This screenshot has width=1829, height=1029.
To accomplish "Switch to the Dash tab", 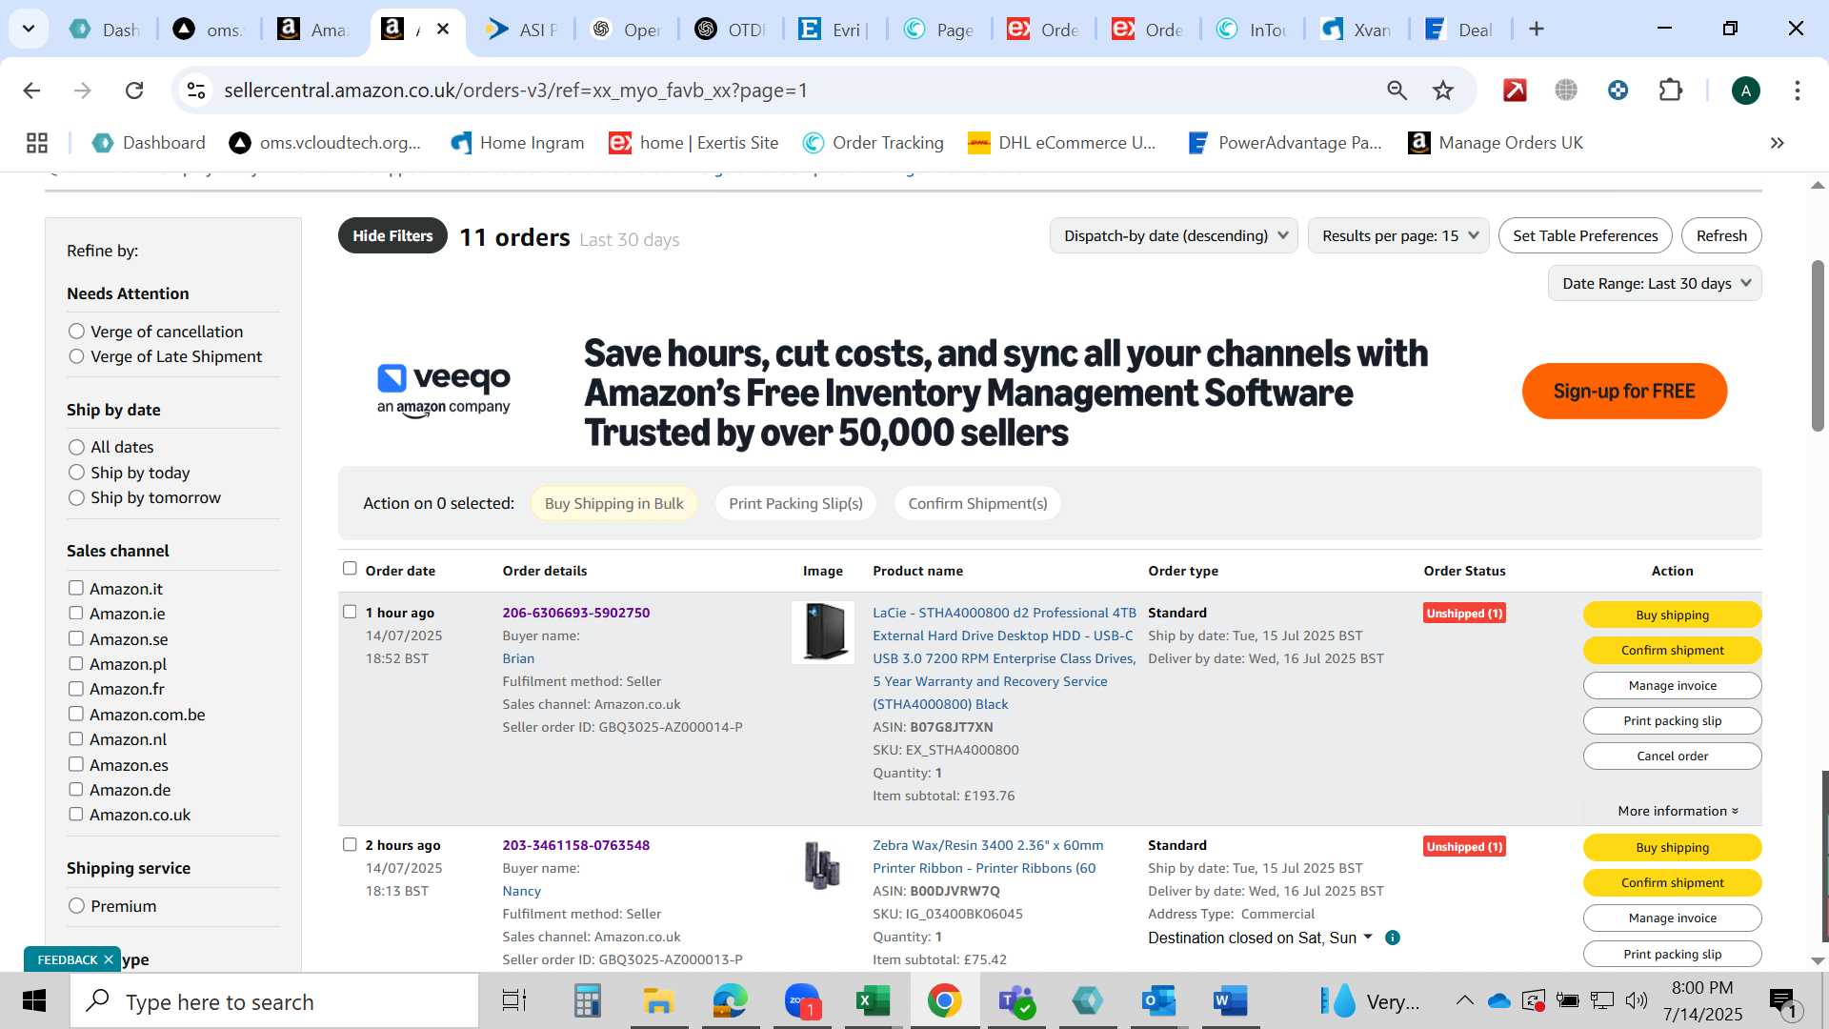I will click(x=107, y=30).
